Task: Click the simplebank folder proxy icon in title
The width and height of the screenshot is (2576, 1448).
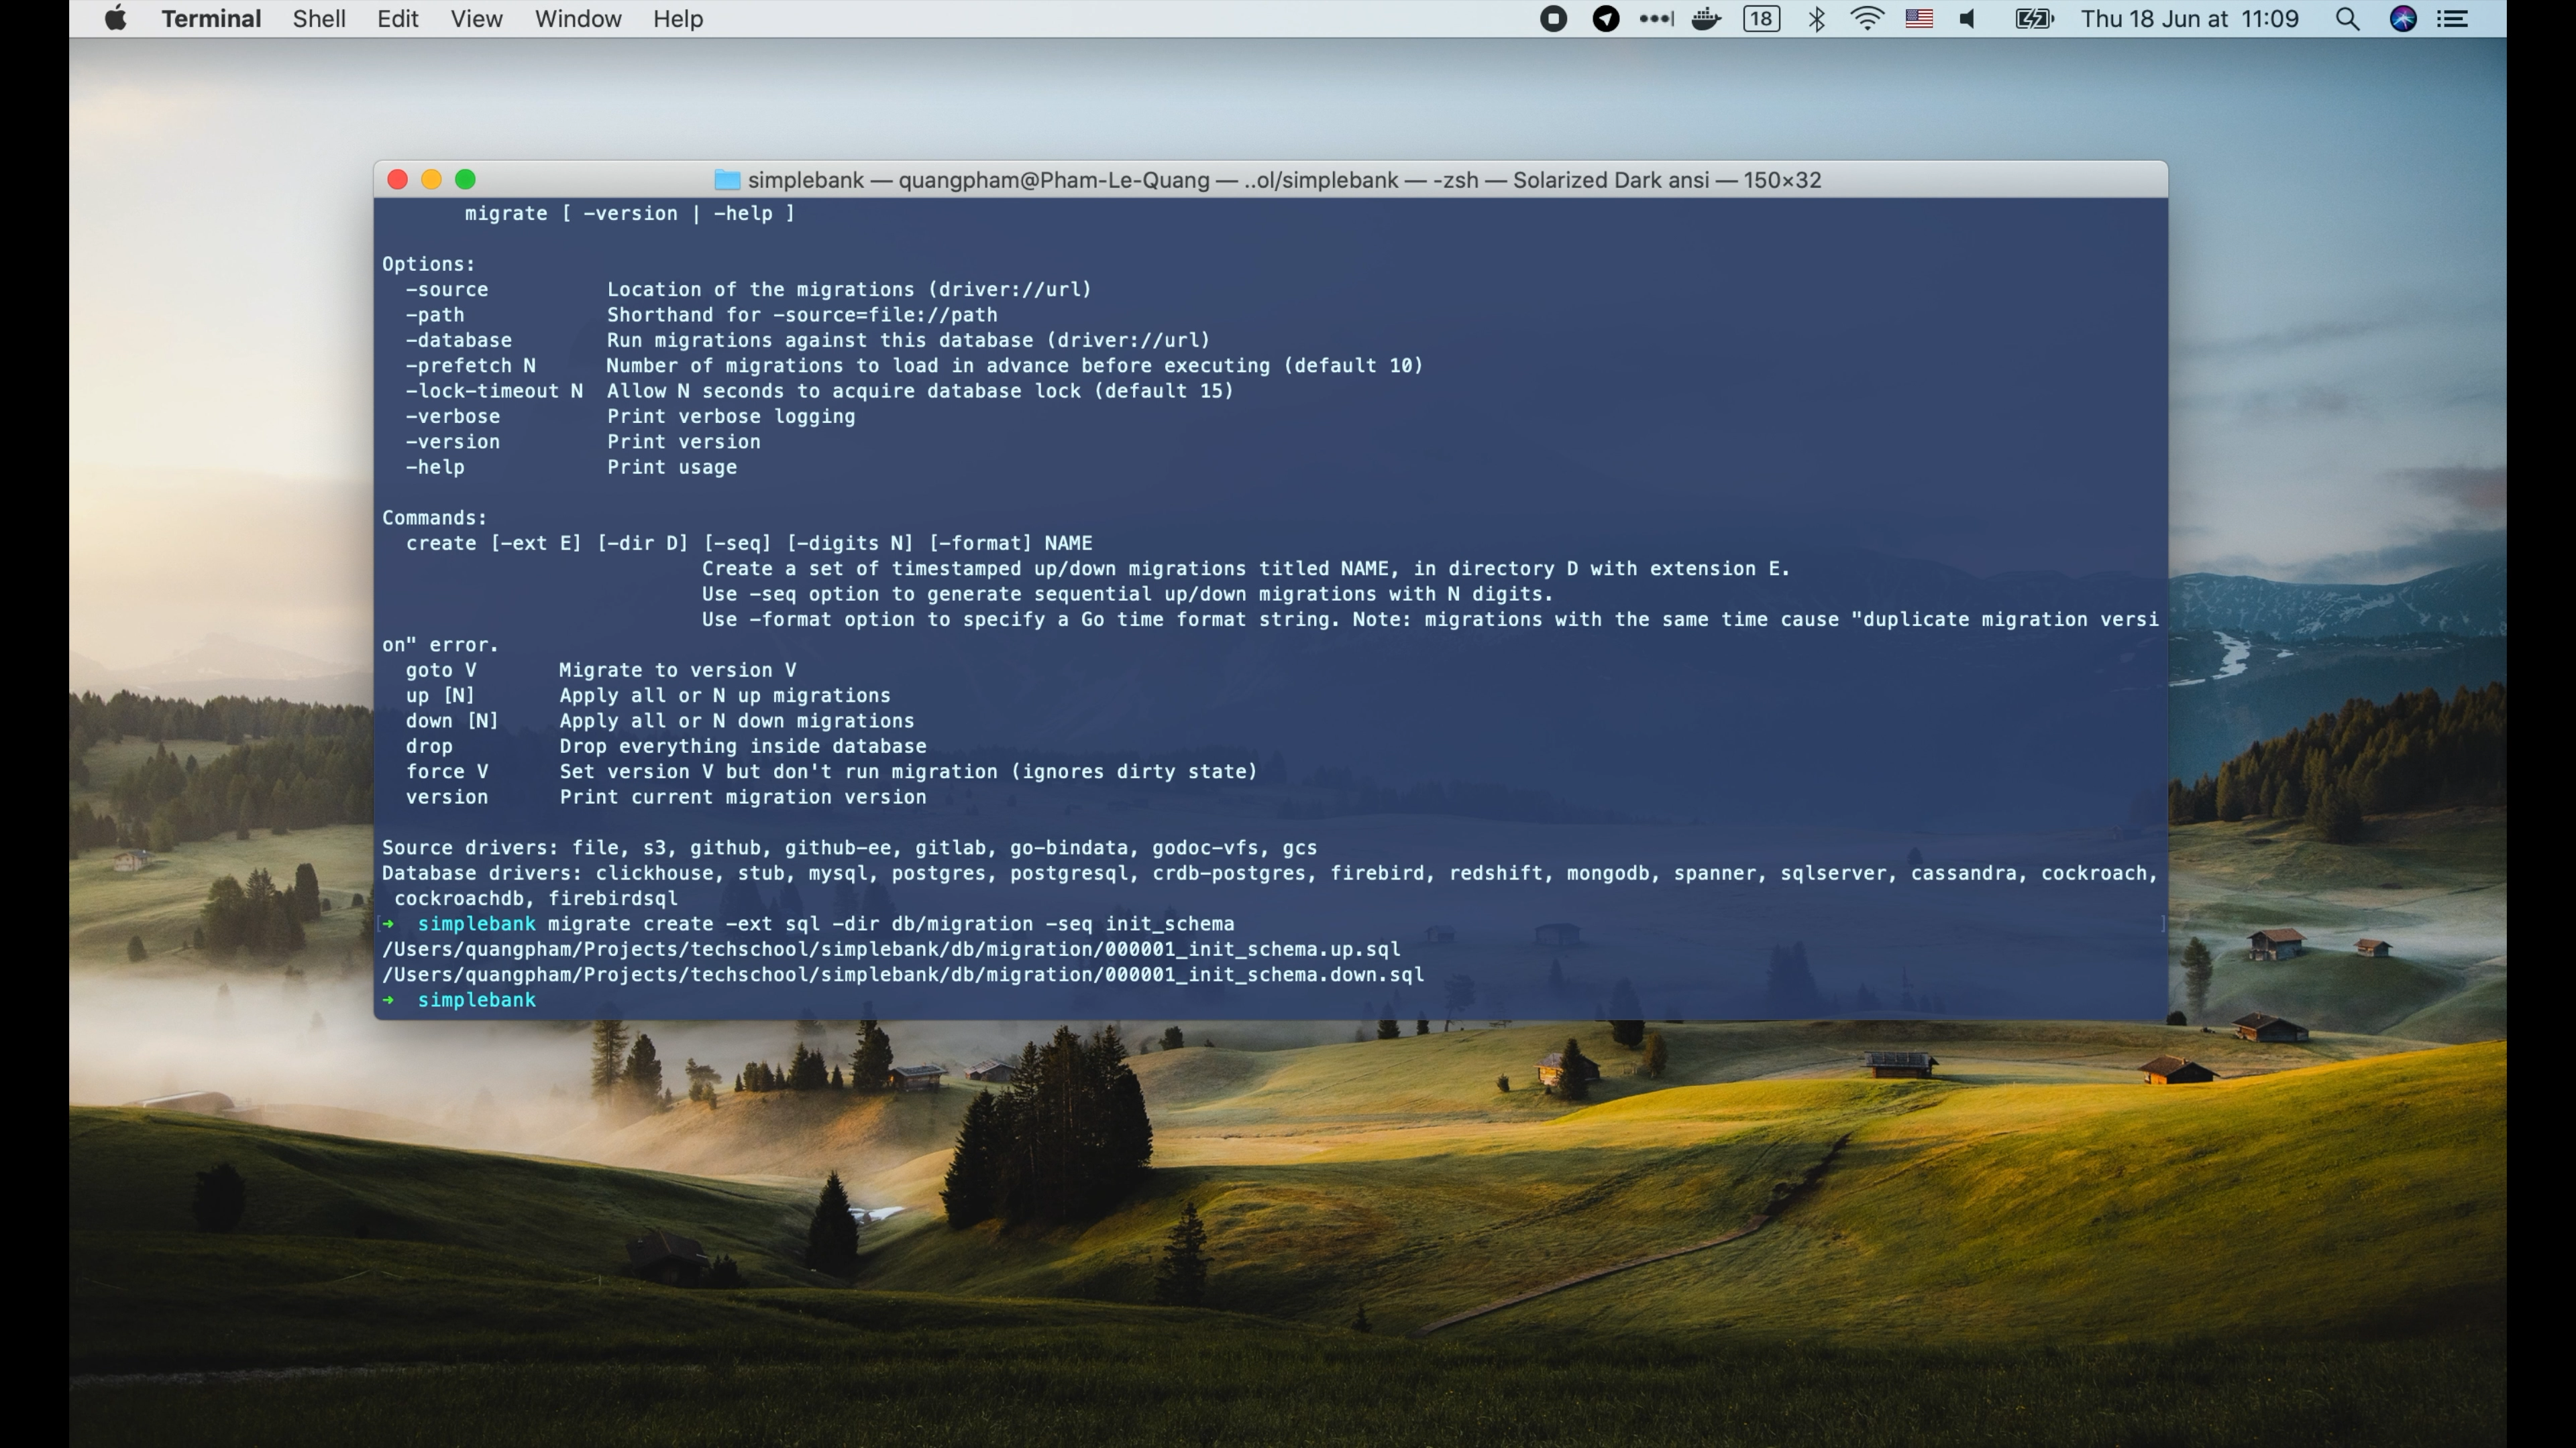Action: pos(727,180)
